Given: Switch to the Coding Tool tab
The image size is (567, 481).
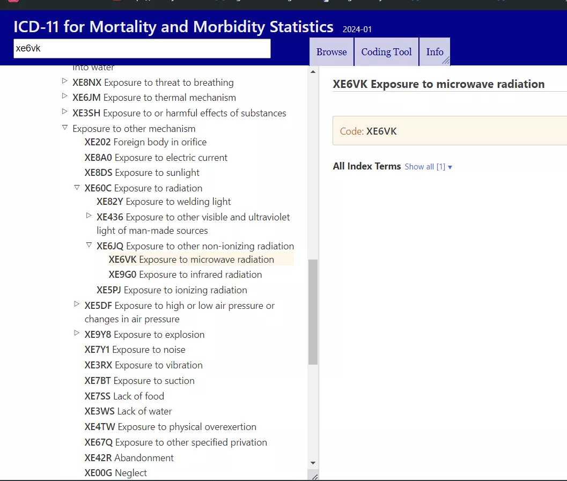Looking at the screenshot, I should [x=386, y=52].
